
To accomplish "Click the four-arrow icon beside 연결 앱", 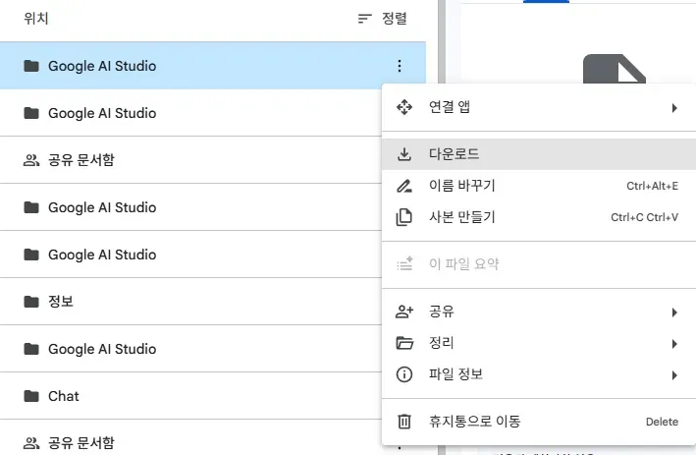I will (x=403, y=107).
